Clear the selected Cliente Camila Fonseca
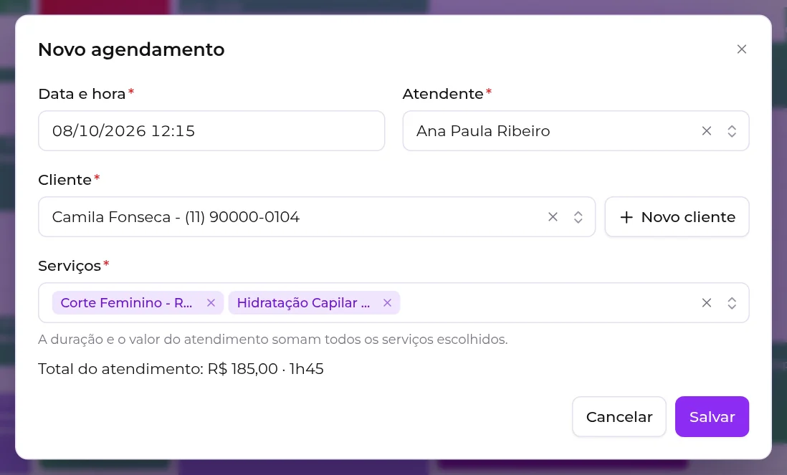 click(553, 216)
